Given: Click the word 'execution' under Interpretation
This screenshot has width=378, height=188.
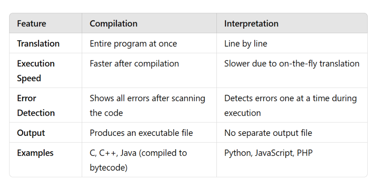Looking at the screenshot, I should [x=242, y=113].
